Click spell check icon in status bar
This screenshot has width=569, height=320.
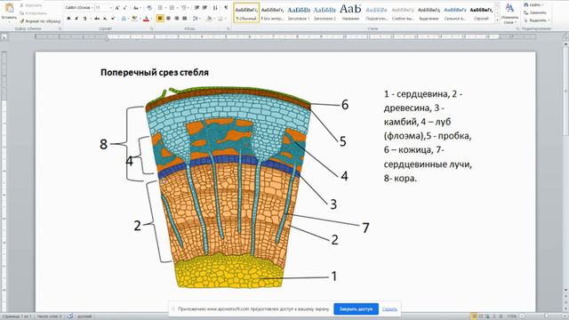(x=70, y=316)
